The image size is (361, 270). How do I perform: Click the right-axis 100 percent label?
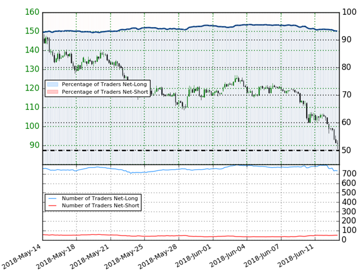point(349,12)
